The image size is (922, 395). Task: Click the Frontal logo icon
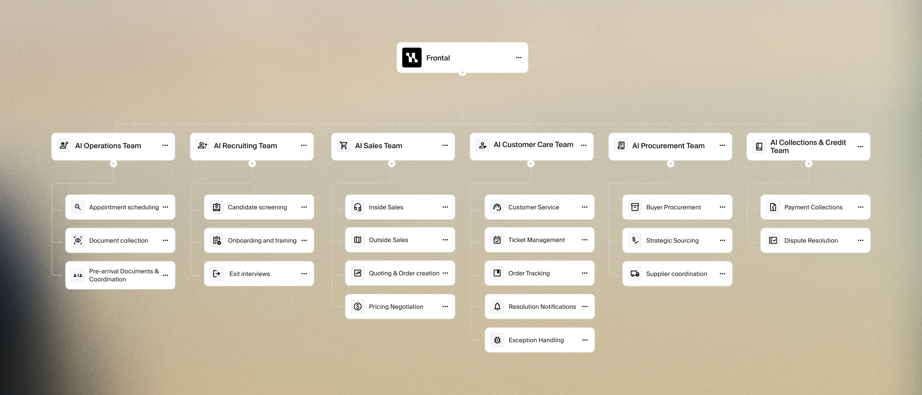[412, 58]
